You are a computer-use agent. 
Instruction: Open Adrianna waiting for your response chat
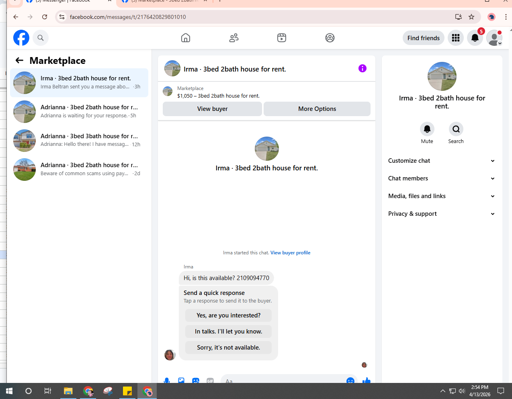click(x=79, y=112)
